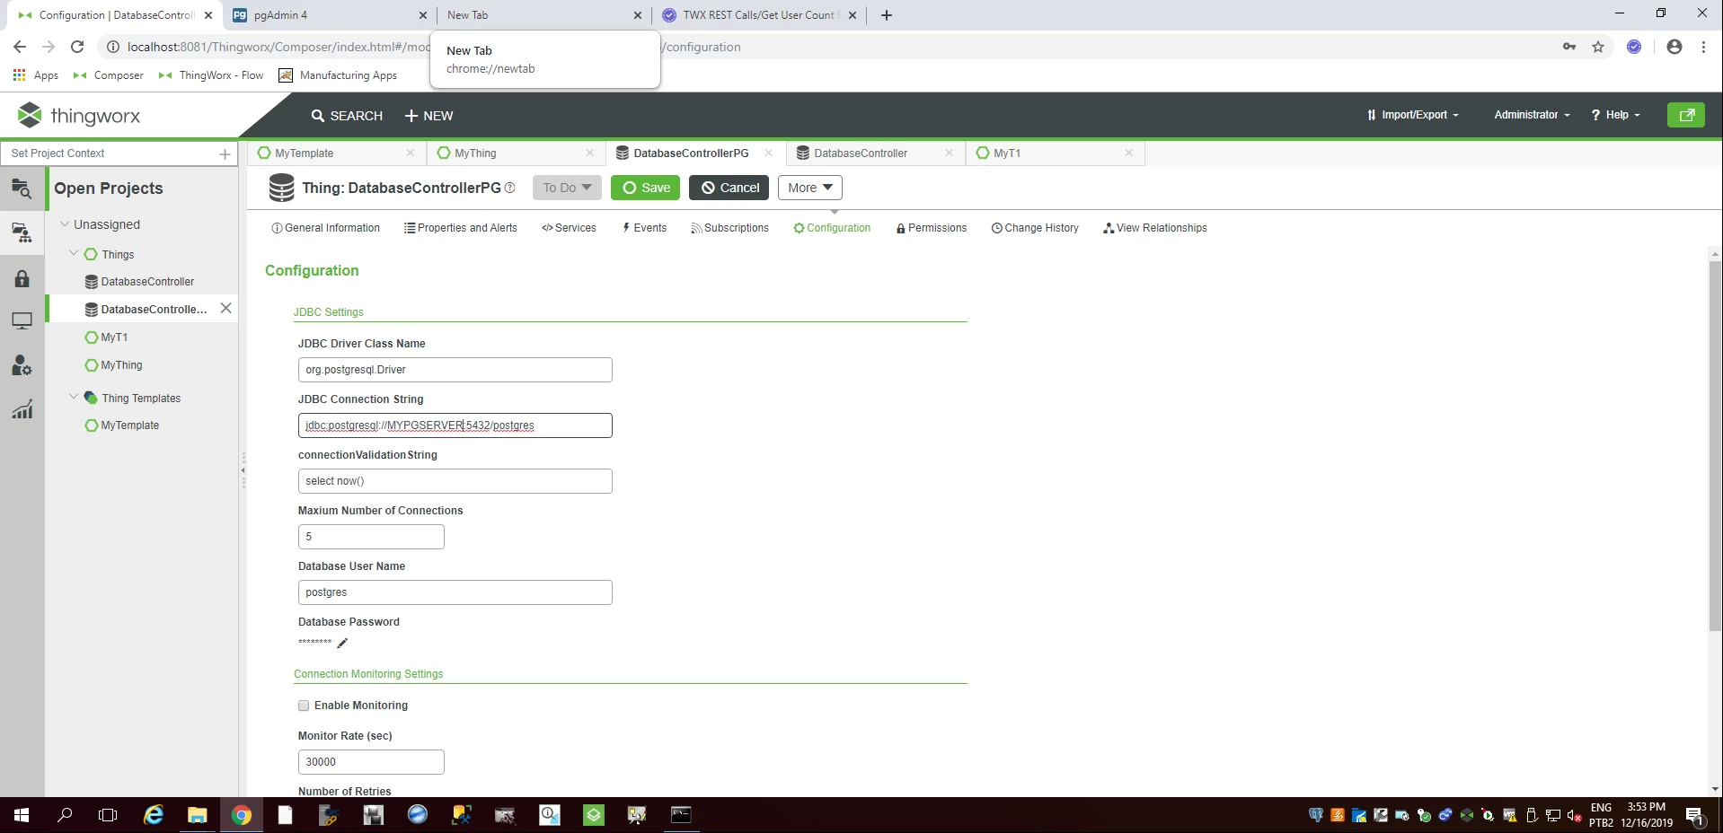The image size is (1723, 833).
Task: Collapse the left panel using splitter handle
Action: (x=243, y=470)
